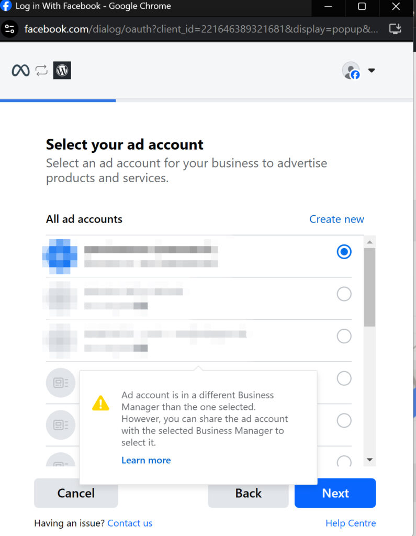Click the document placeholder icon of a greyed ad account
The width and height of the screenshot is (416, 536).
tap(61, 383)
